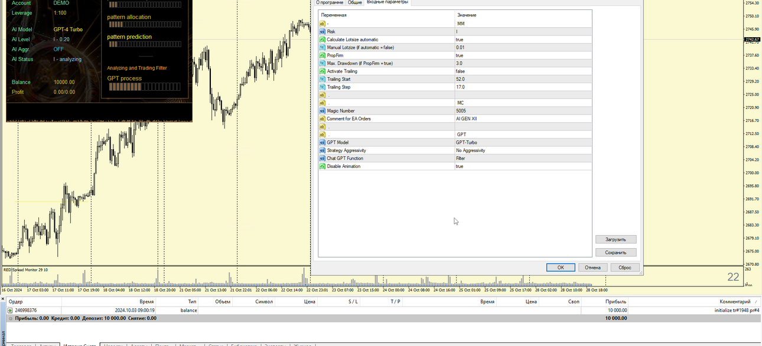Click the summary row icon before Прибыль: 0.00
Viewport: 762px width, 346px height.
(10, 318)
